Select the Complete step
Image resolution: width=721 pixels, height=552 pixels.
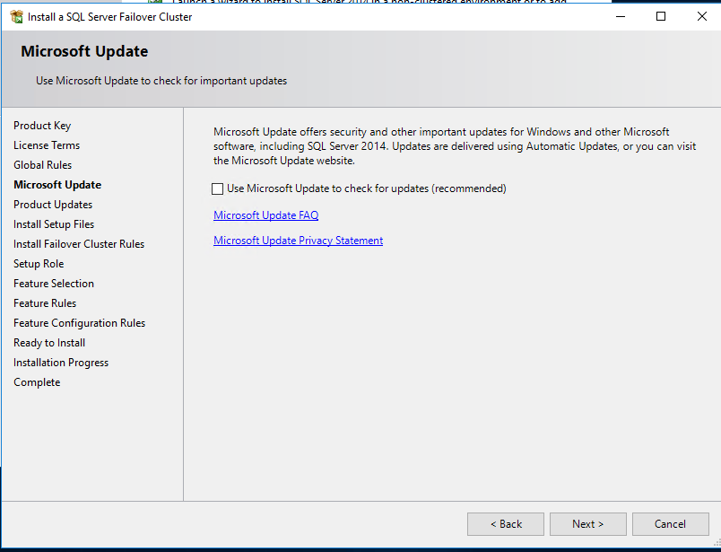(37, 382)
